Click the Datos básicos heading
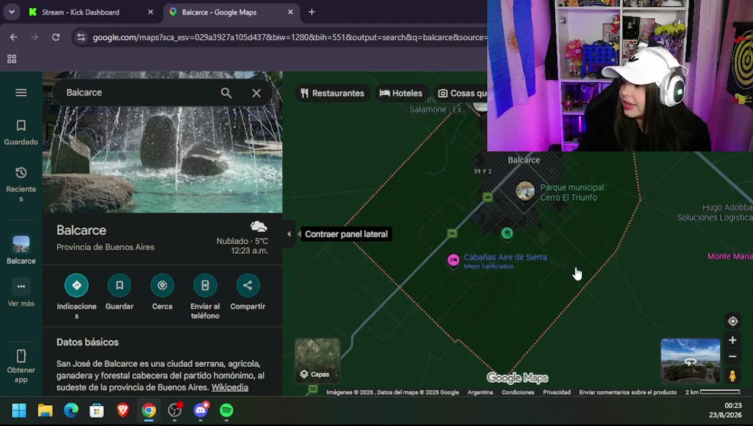This screenshot has width=753, height=426. (x=88, y=342)
